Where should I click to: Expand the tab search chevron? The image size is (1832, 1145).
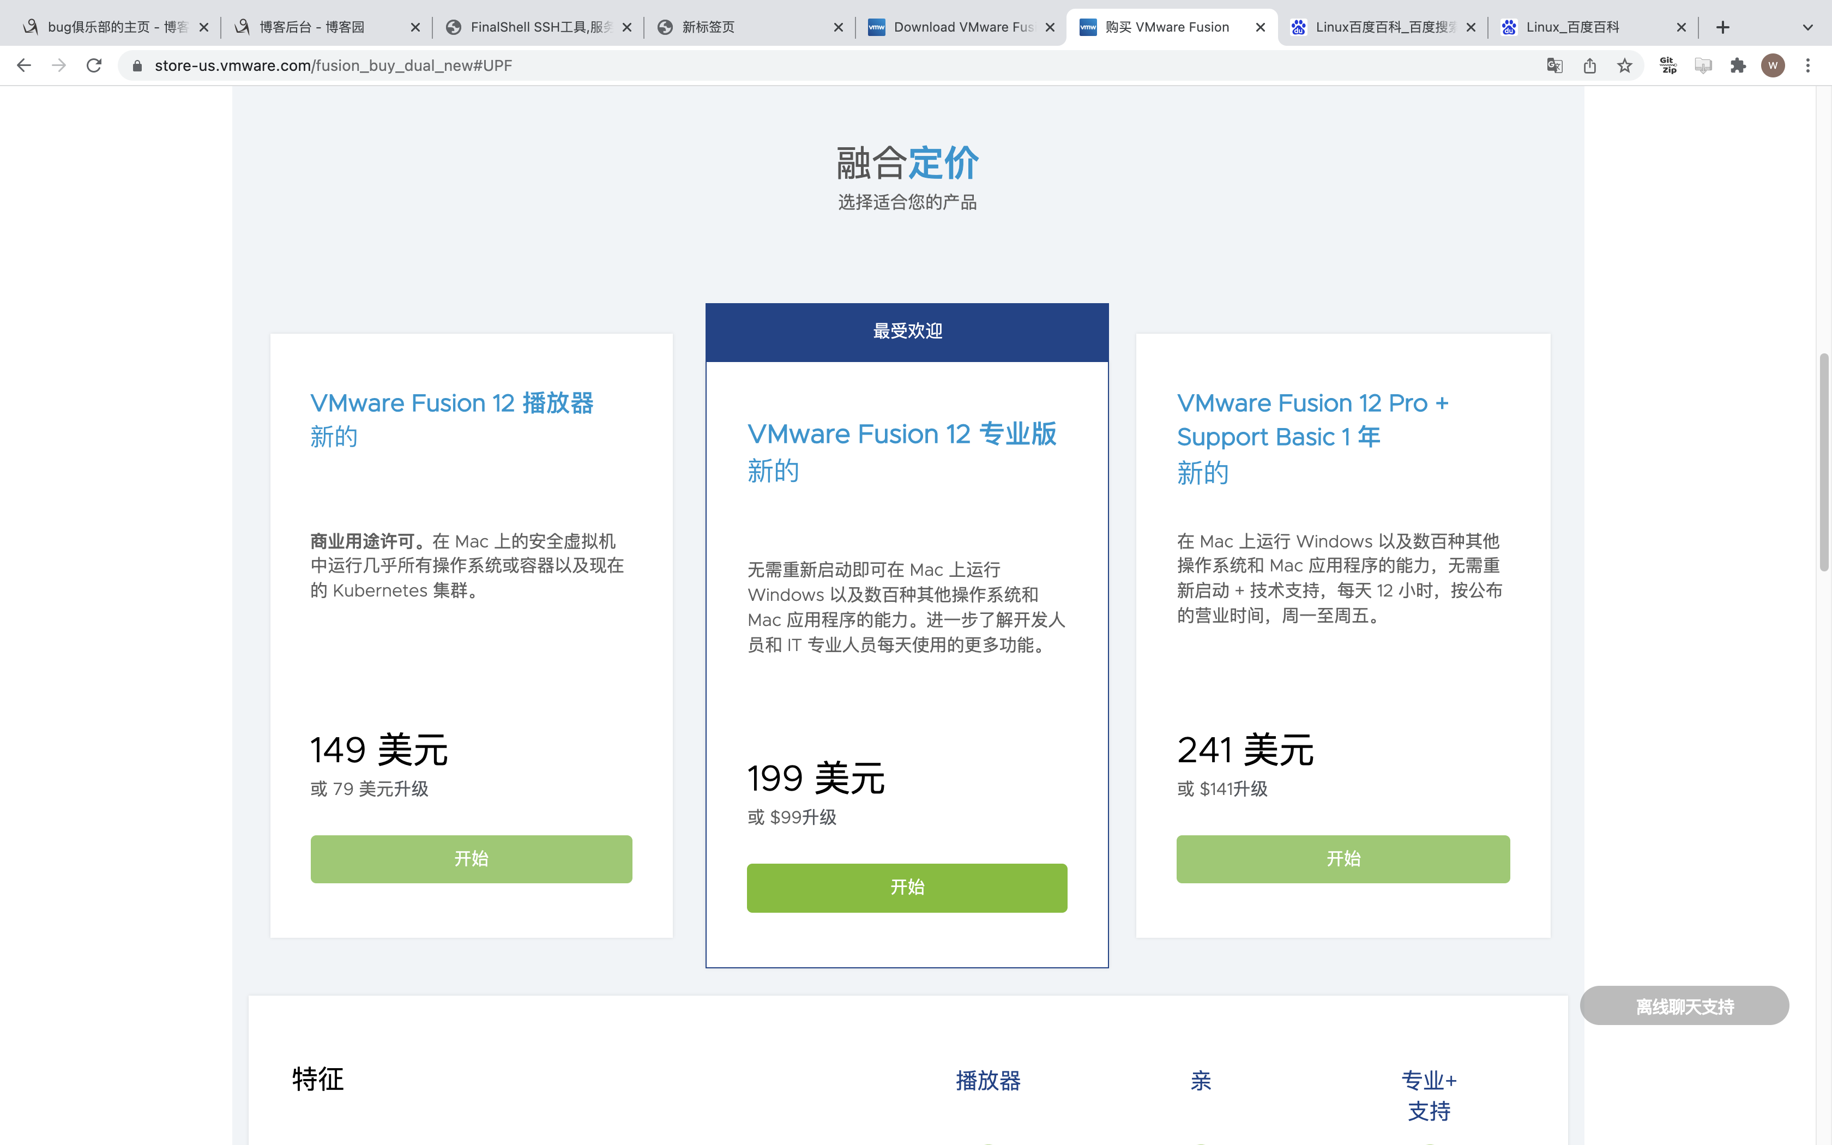(x=1808, y=27)
